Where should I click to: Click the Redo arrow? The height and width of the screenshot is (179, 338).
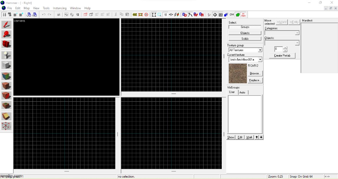click(49, 15)
